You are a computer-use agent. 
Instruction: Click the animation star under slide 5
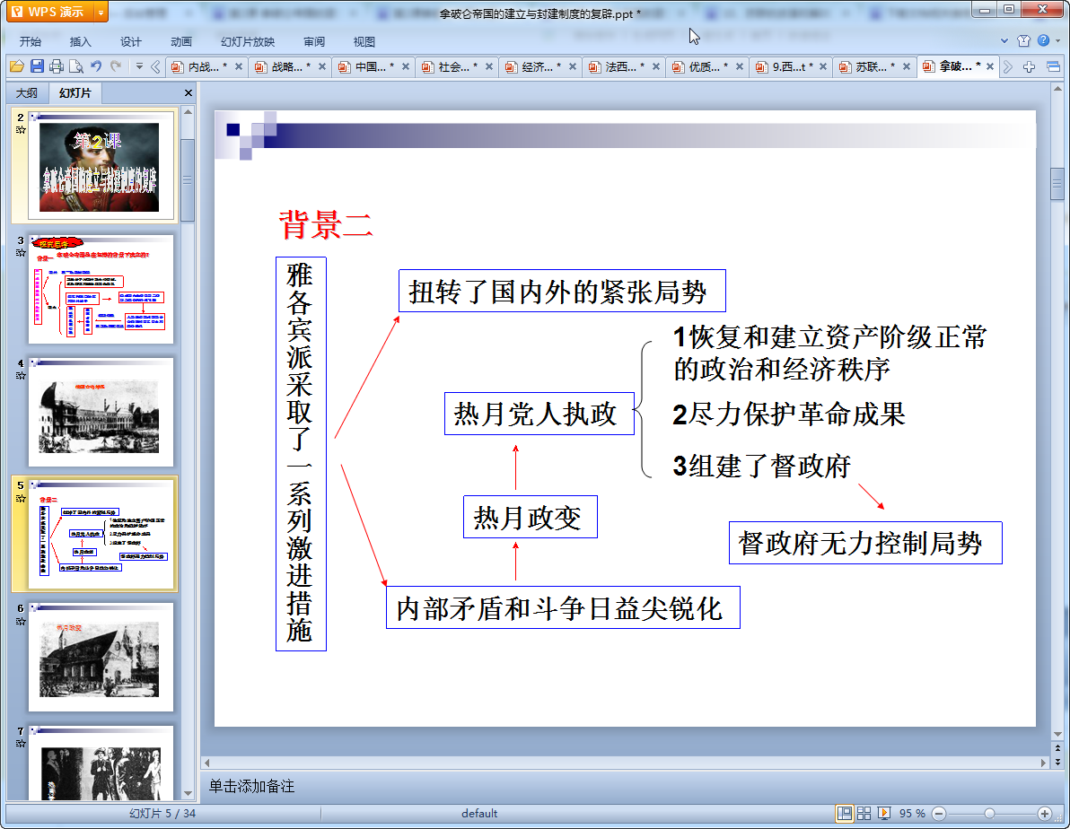(x=21, y=499)
